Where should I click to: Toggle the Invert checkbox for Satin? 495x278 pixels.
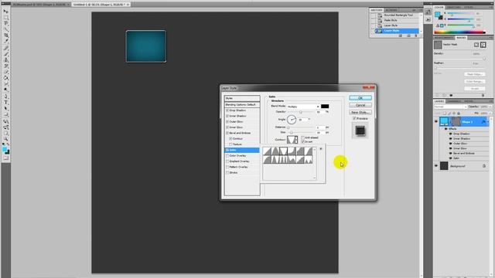(302, 142)
